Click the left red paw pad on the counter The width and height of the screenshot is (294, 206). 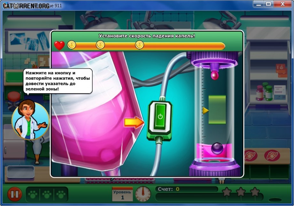[x=250, y=156]
